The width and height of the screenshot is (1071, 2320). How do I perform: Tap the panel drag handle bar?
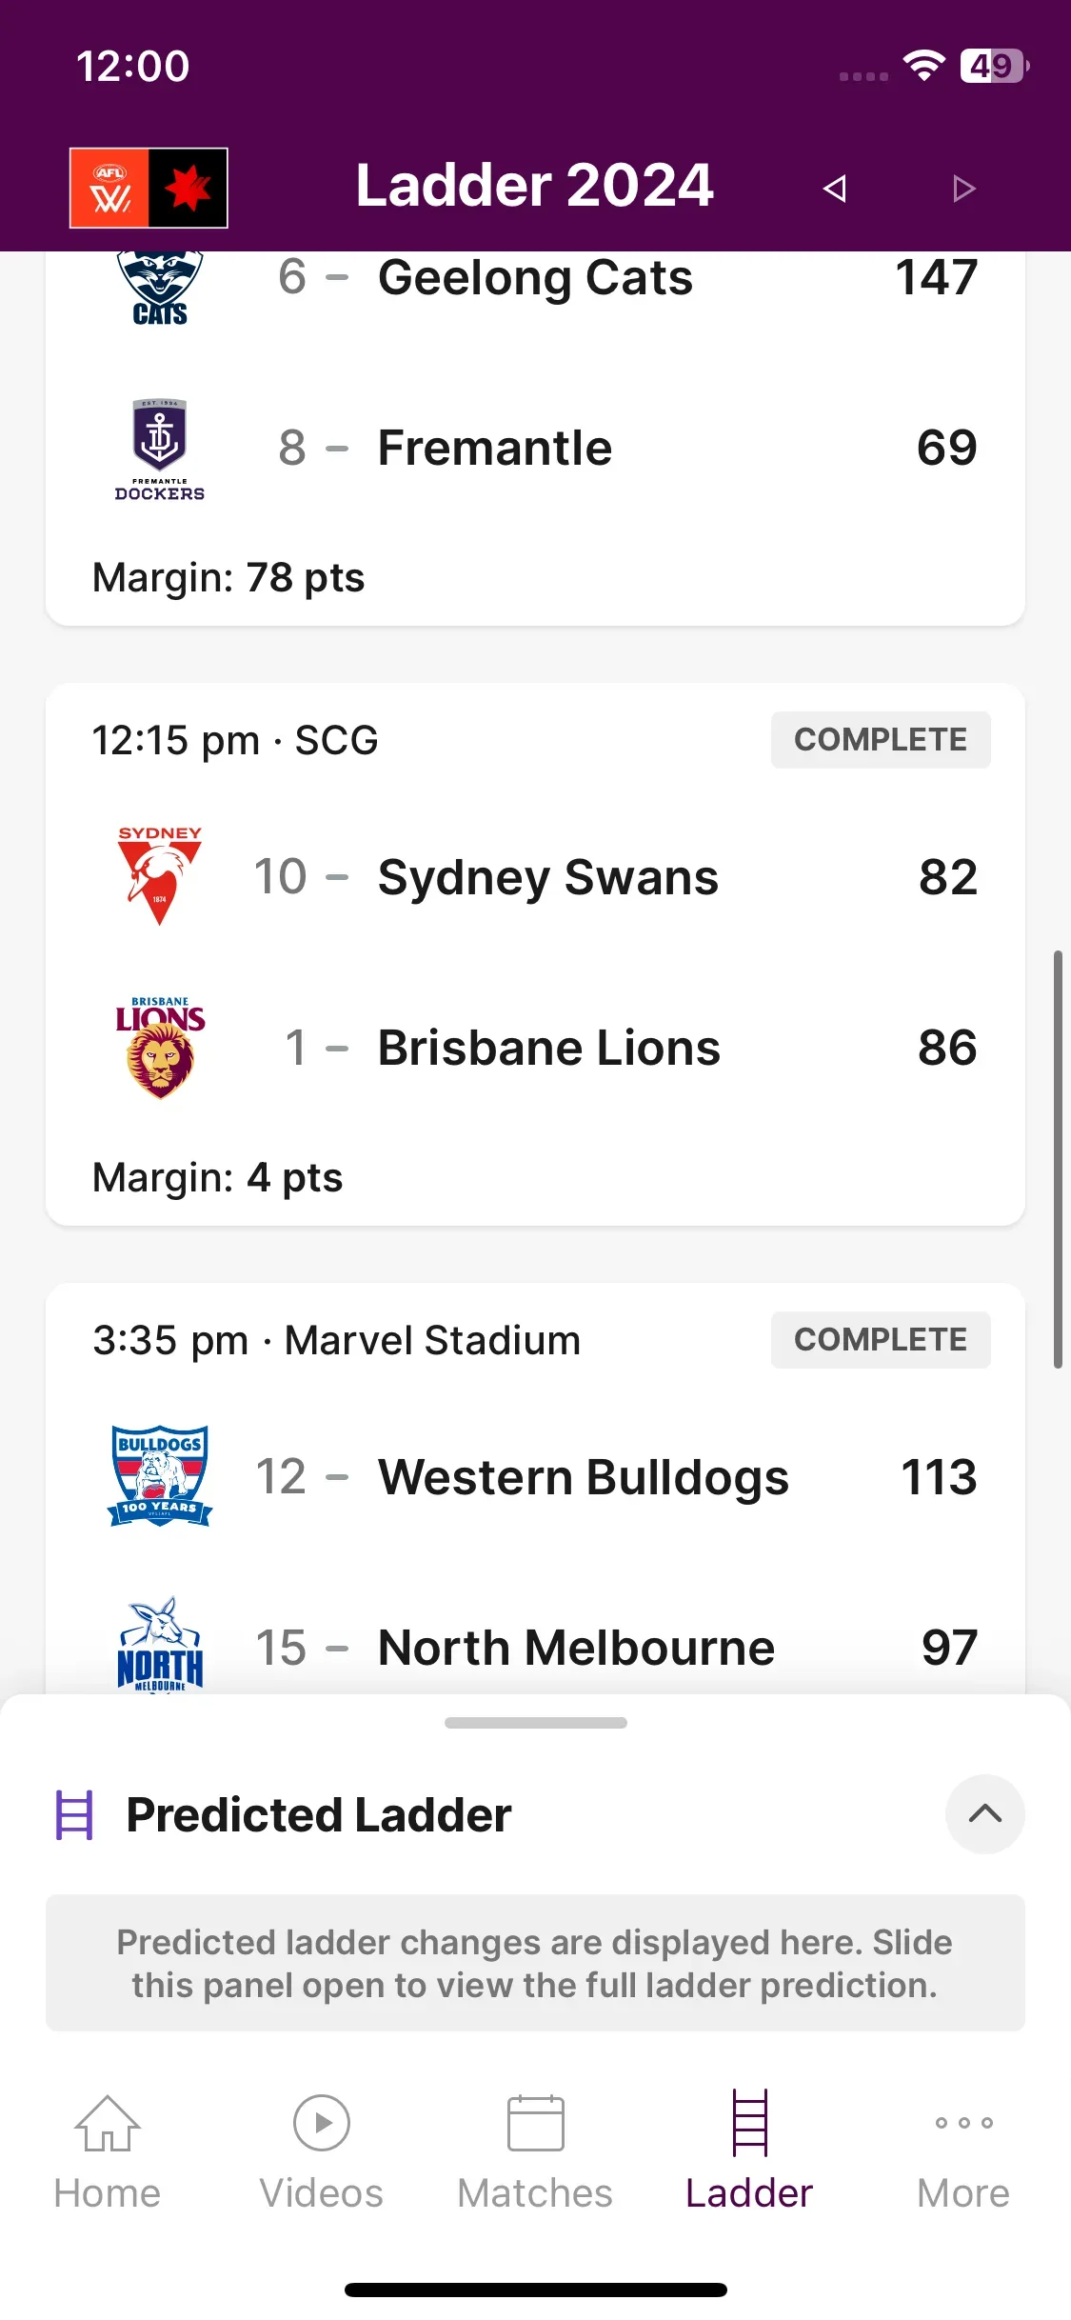click(x=536, y=1723)
